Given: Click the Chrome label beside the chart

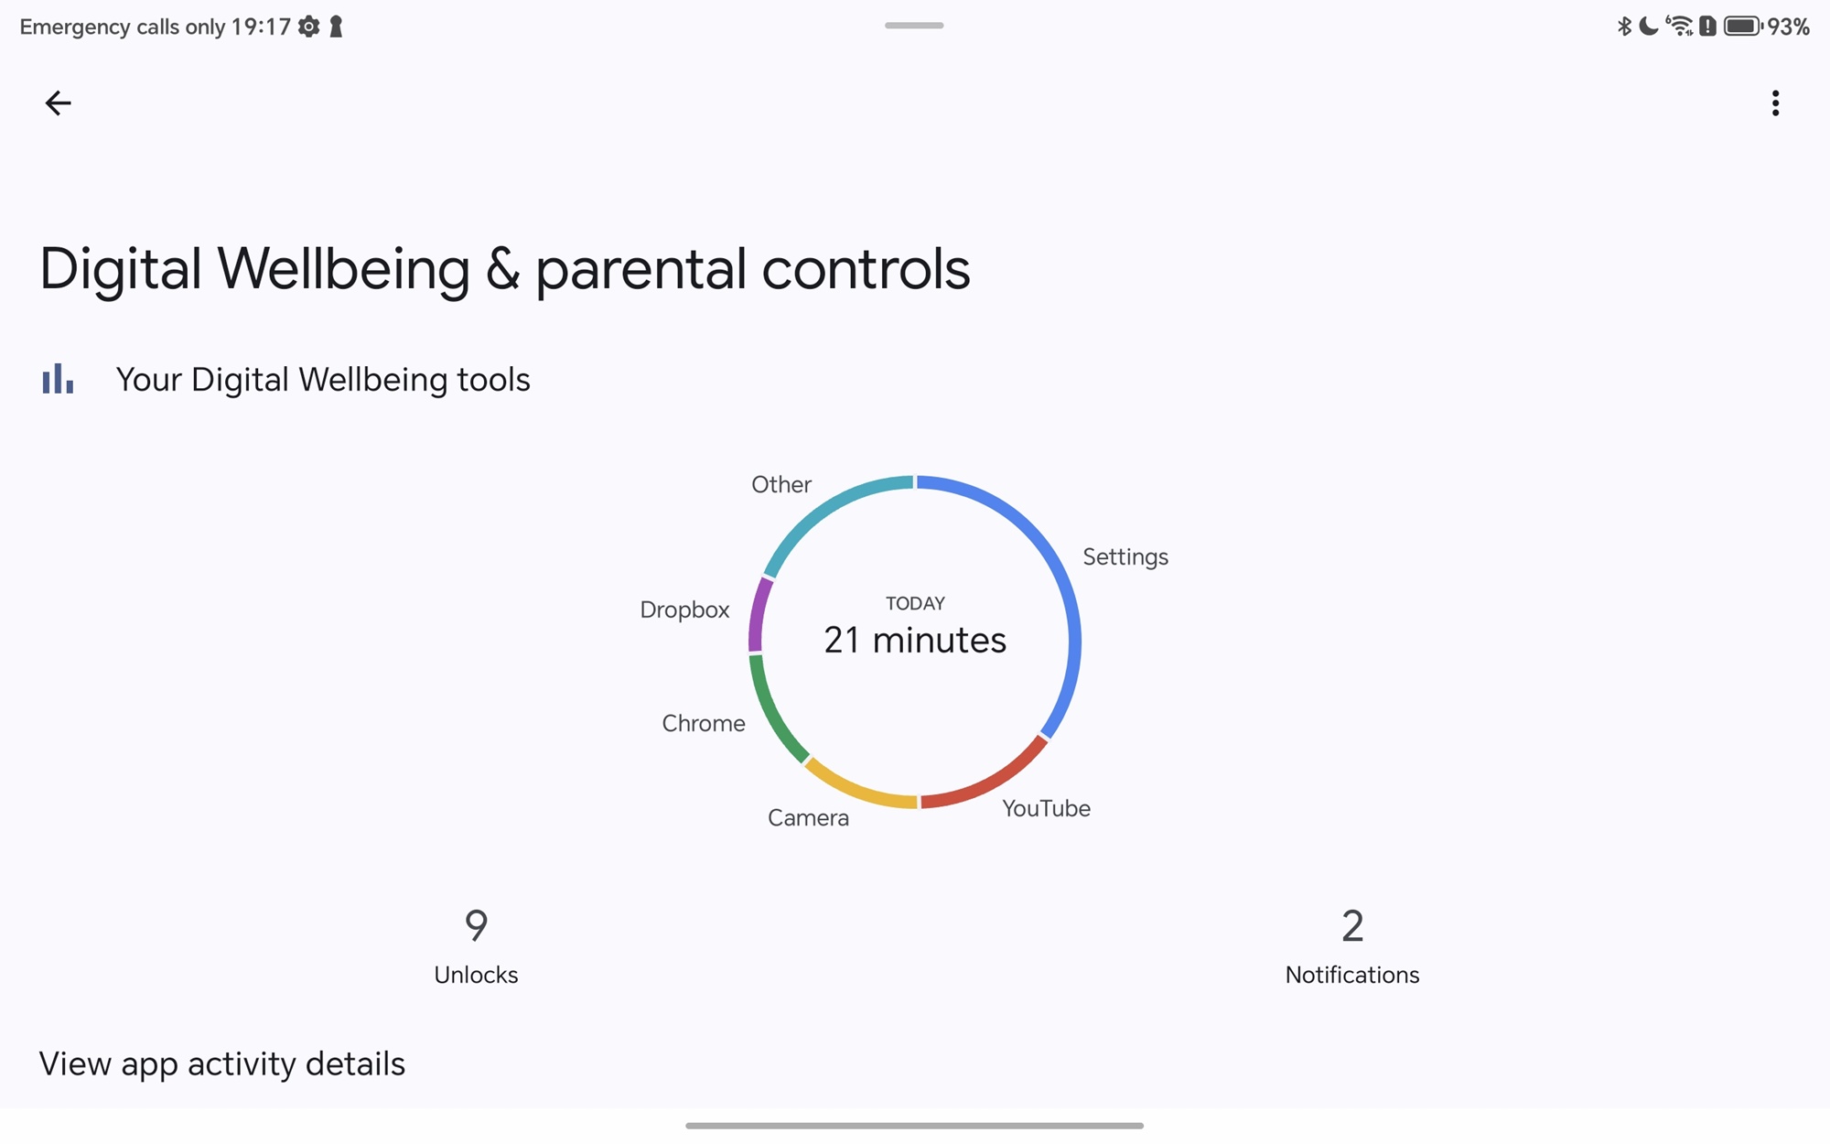Looking at the screenshot, I should [704, 724].
